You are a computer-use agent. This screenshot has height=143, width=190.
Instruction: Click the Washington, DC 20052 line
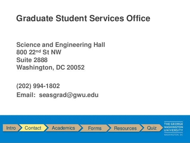click(x=50, y=67)
